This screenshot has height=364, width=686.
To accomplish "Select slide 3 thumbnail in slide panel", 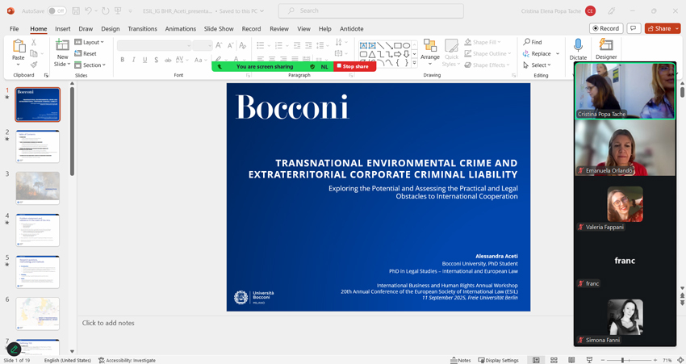I will coord(37,188).
